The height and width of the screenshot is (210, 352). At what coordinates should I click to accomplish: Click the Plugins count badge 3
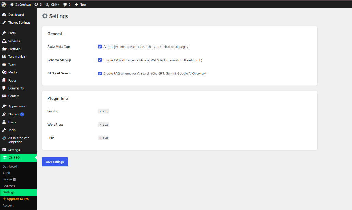pos(22,114)
